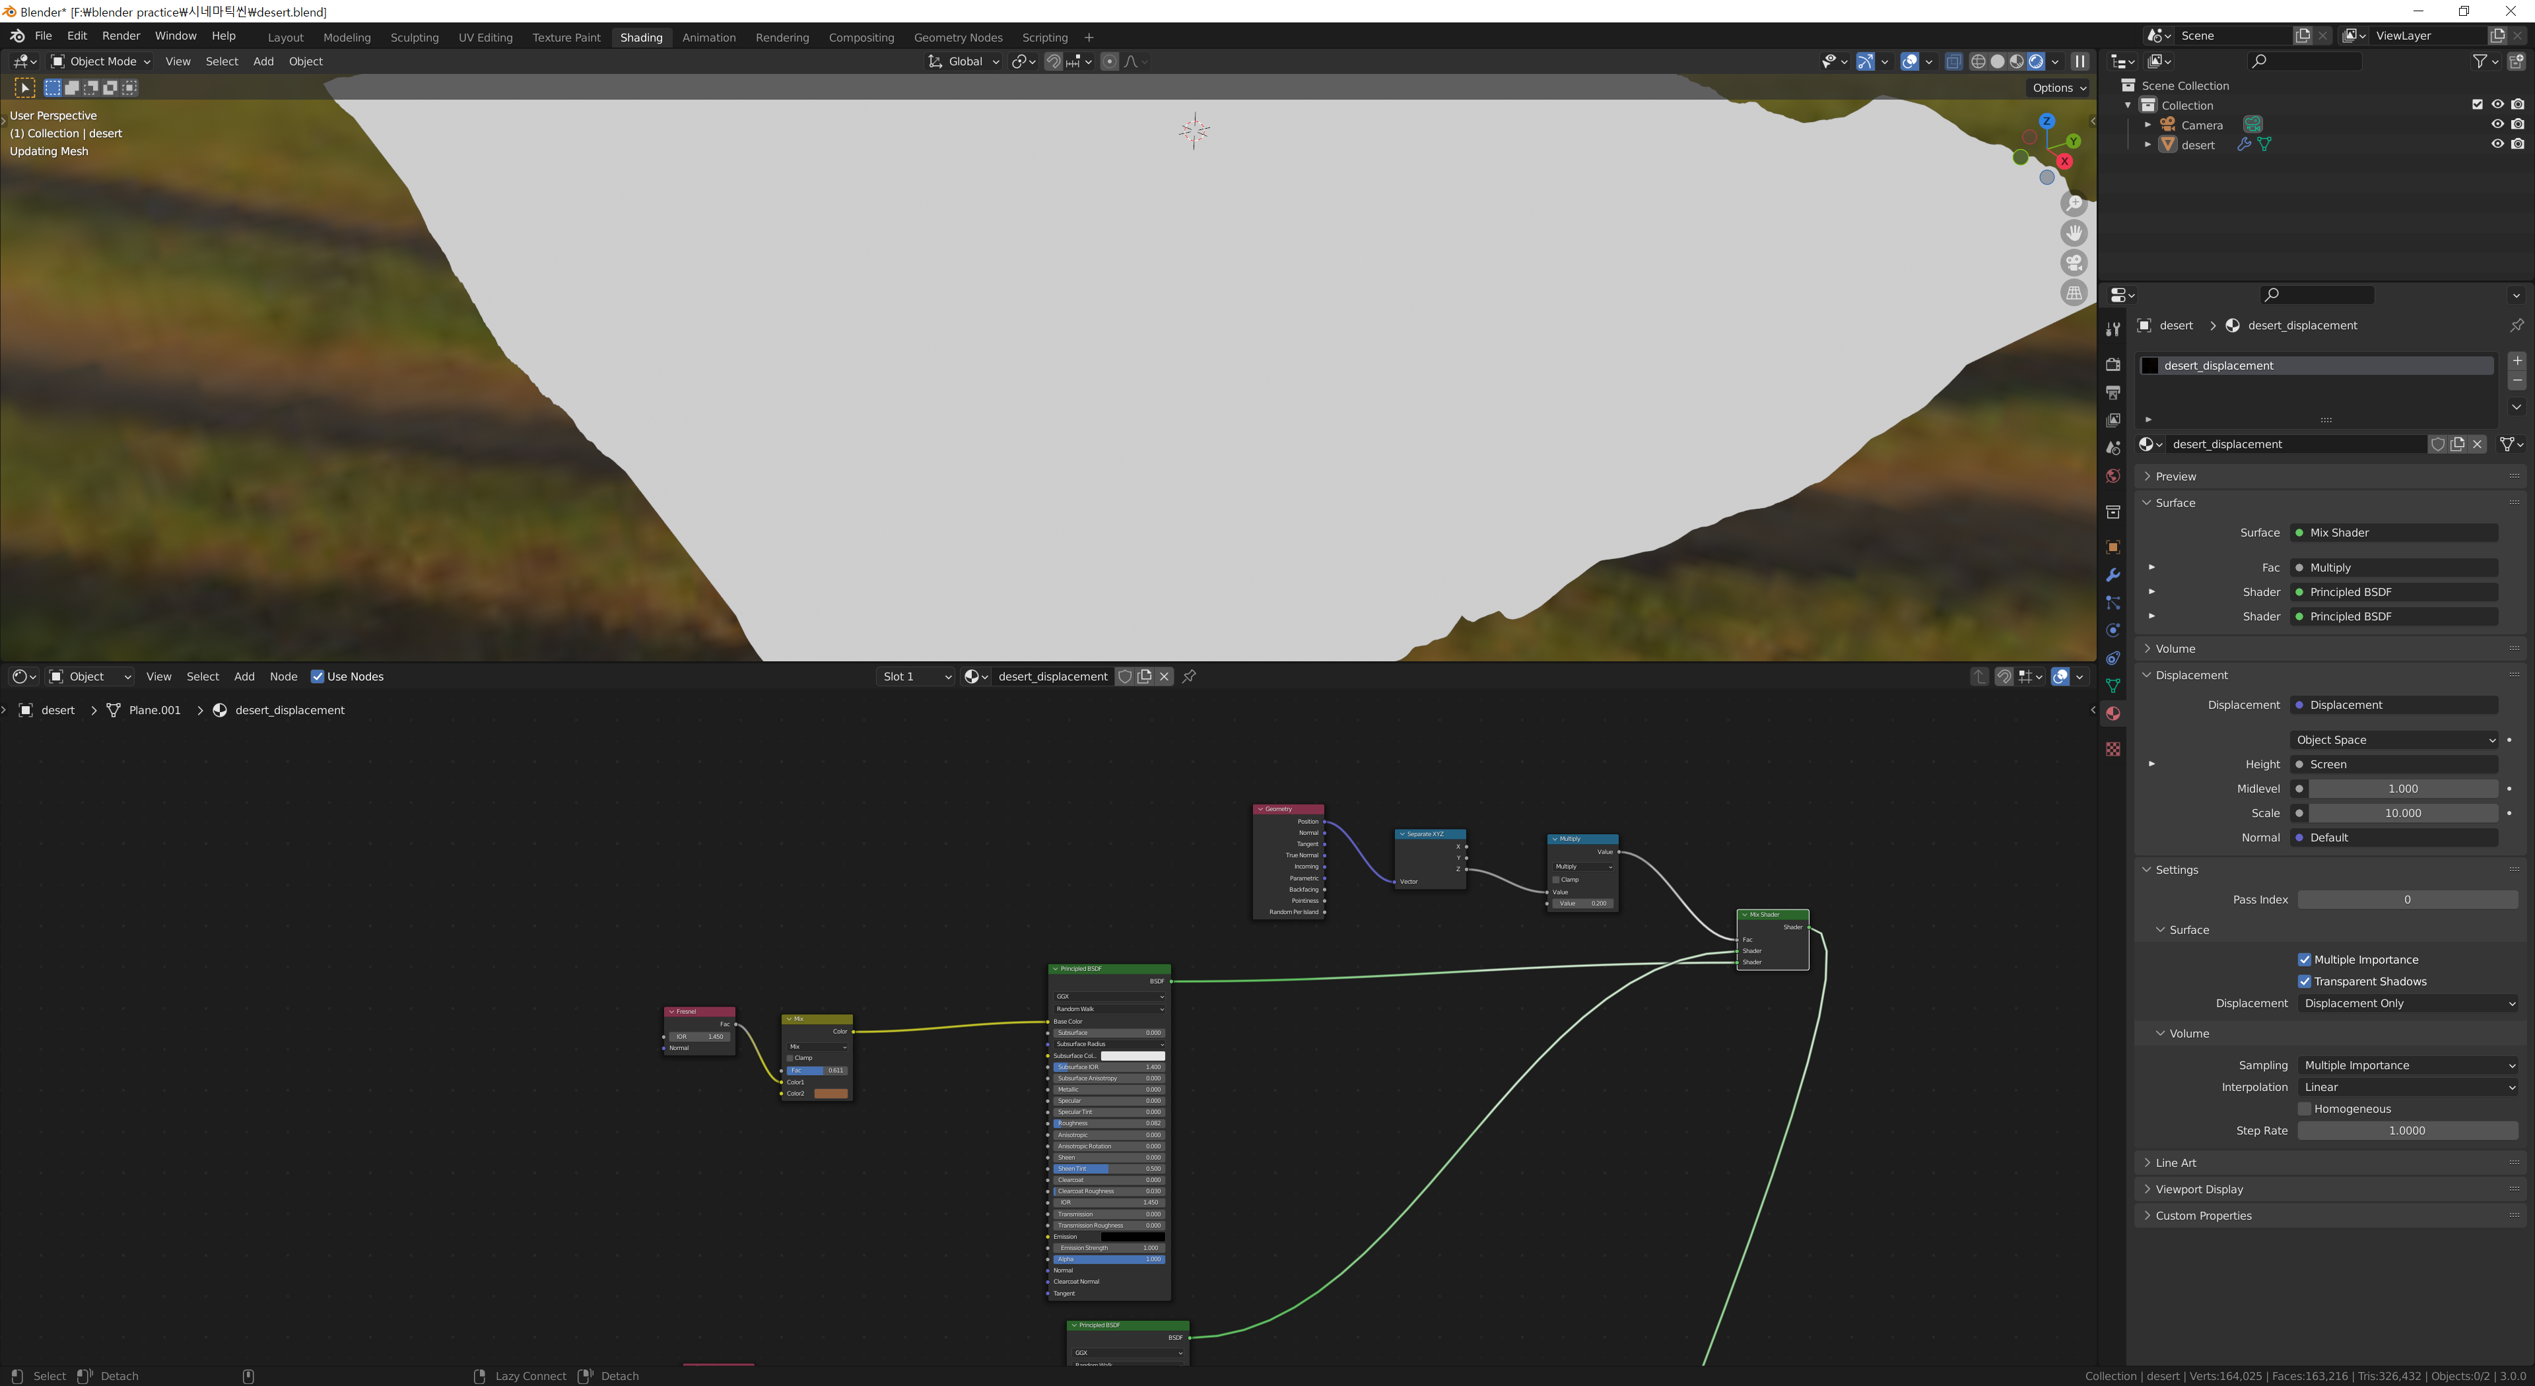Click the zoom magnifier viewport gizmo
2535x1386 pixels.
[x=2074, y=204]
